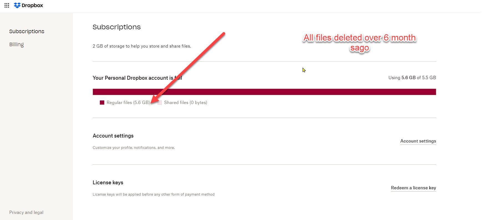Click 'Customize your profile, notifications' text
Screen dimensions: 492x220
click(134, 148)
